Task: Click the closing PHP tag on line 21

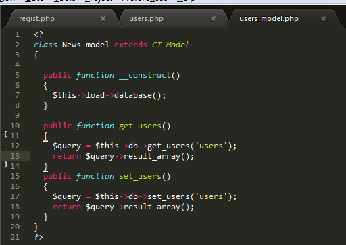Action: point(39,237)
